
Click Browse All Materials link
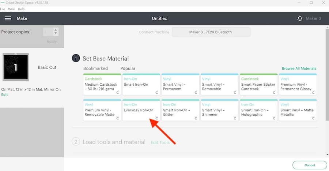coord(299,68)
